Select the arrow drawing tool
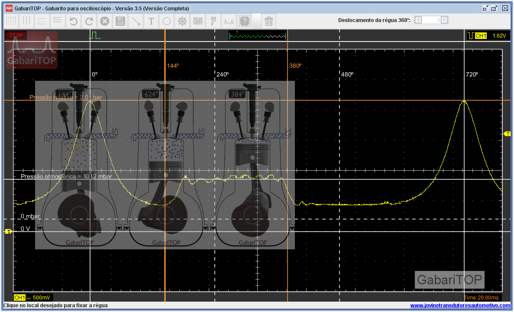 136,21
